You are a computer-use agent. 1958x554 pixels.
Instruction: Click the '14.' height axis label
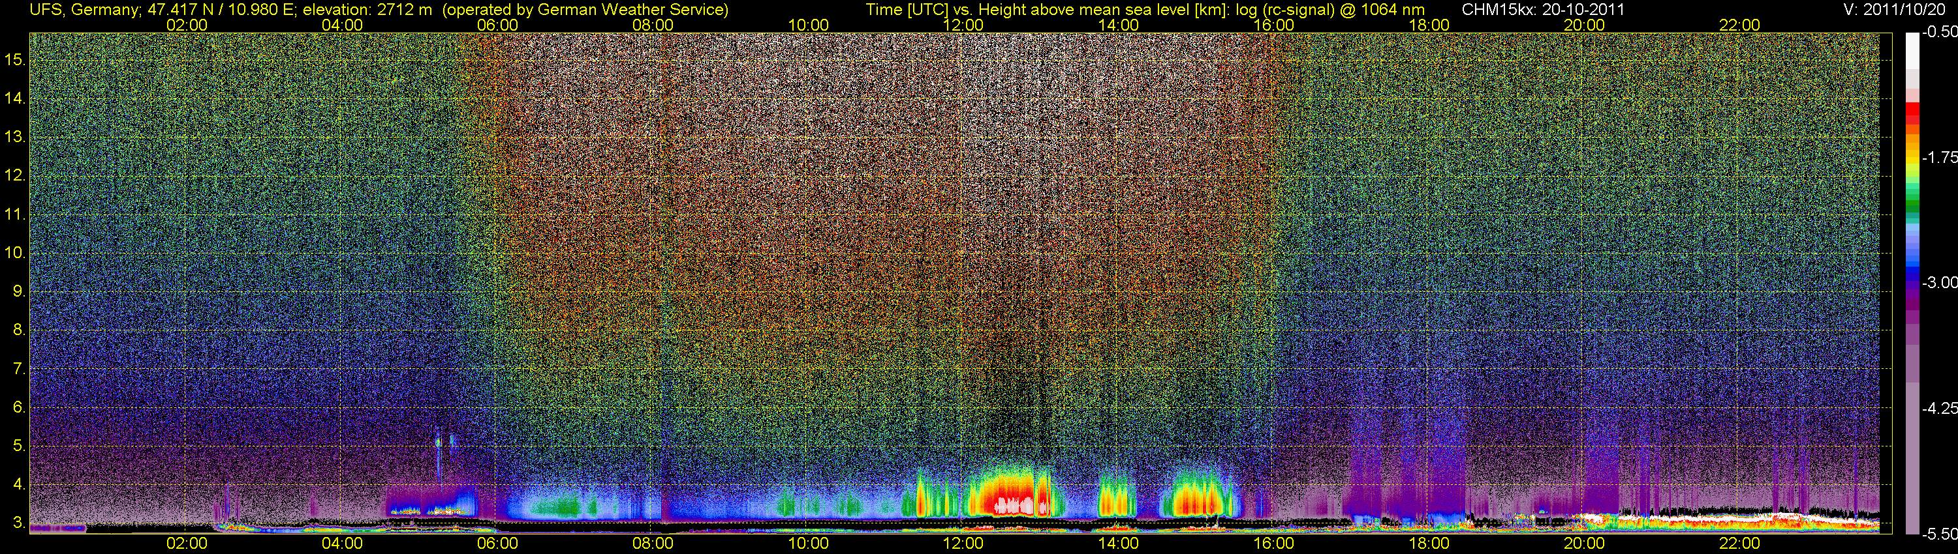point(15,98)
